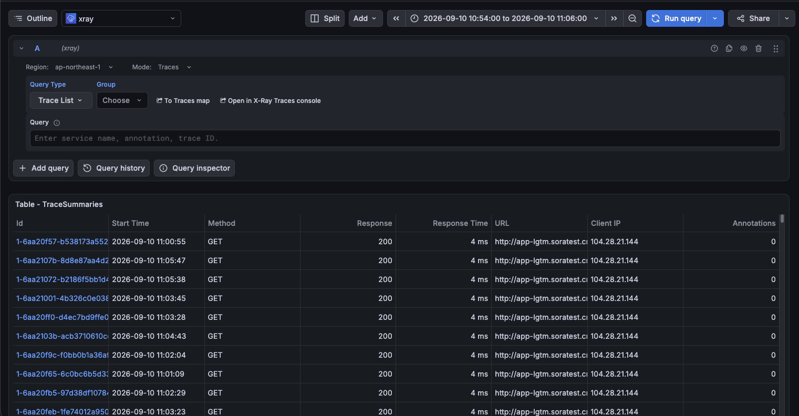Screen dimensions: 799x416
Task: Open trace 1-6aa2103b-acb3710610c
Action: (x=62, y=336)
